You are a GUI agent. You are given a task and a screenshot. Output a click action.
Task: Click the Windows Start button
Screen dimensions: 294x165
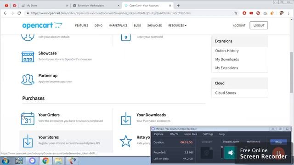tap(6, 161)
